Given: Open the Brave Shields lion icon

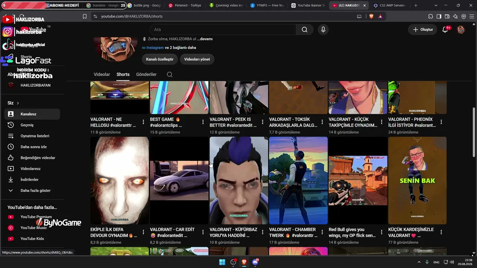Looking at the screenshot, I should point(371,16).
